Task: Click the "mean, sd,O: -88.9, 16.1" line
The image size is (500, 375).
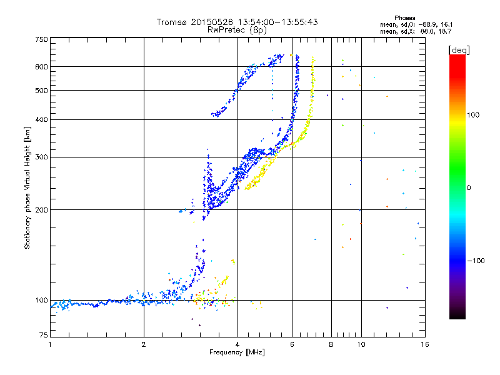Action: (416, 24)
